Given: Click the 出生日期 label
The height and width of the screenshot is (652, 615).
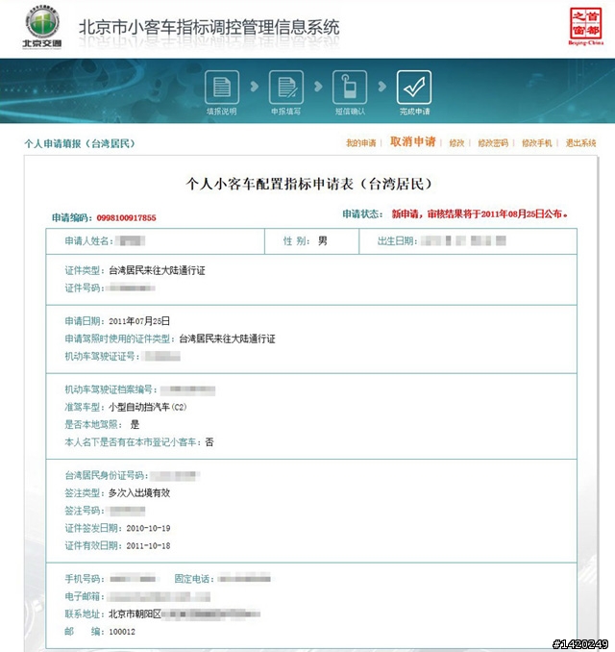Looking at the screenshot, I should point(397,240).
